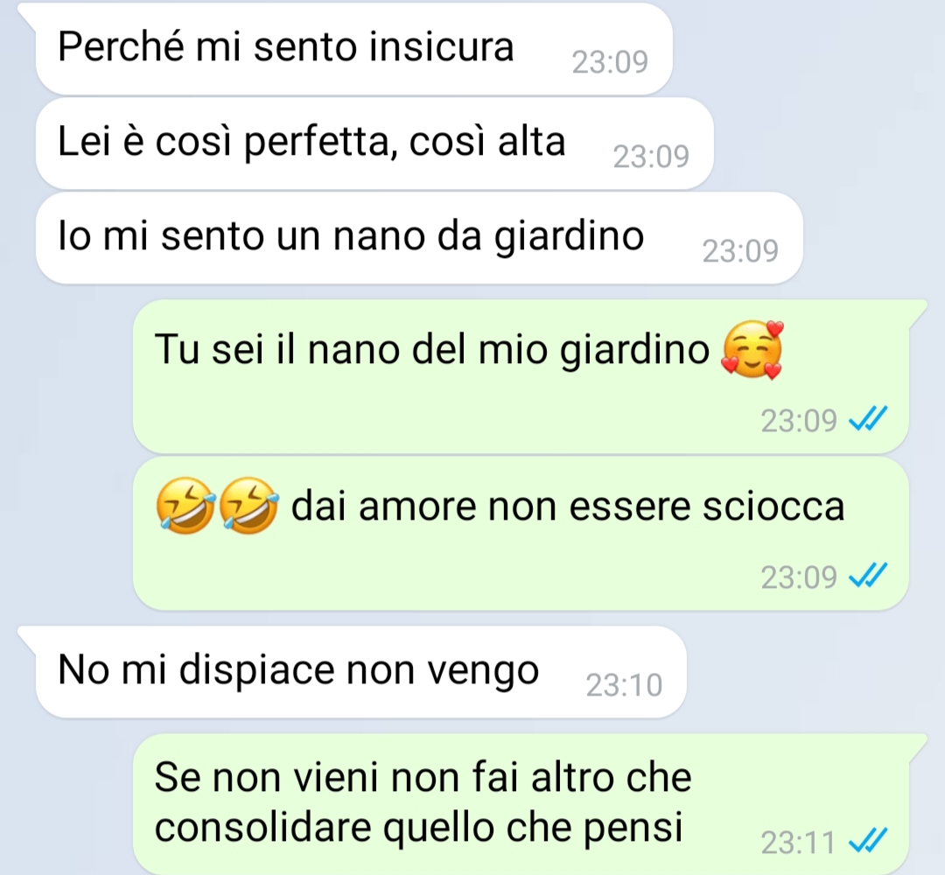Image resolution: width=945 pixels, height=875 pixels.
Task: Select the 'Tu sei il nano del mio giardino' bubble
Action: click(x=521, y=376)
